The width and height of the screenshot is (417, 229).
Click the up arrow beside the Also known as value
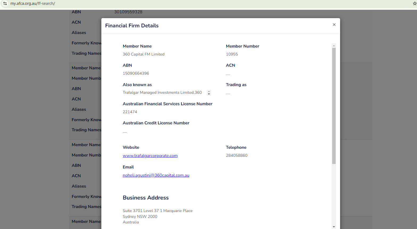point(209,91)
